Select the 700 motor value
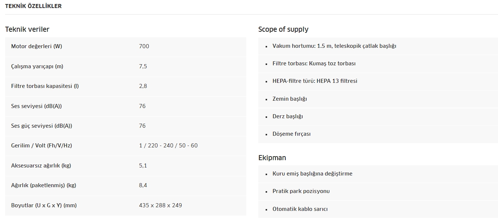498x220 pixels. coord(144,46)
